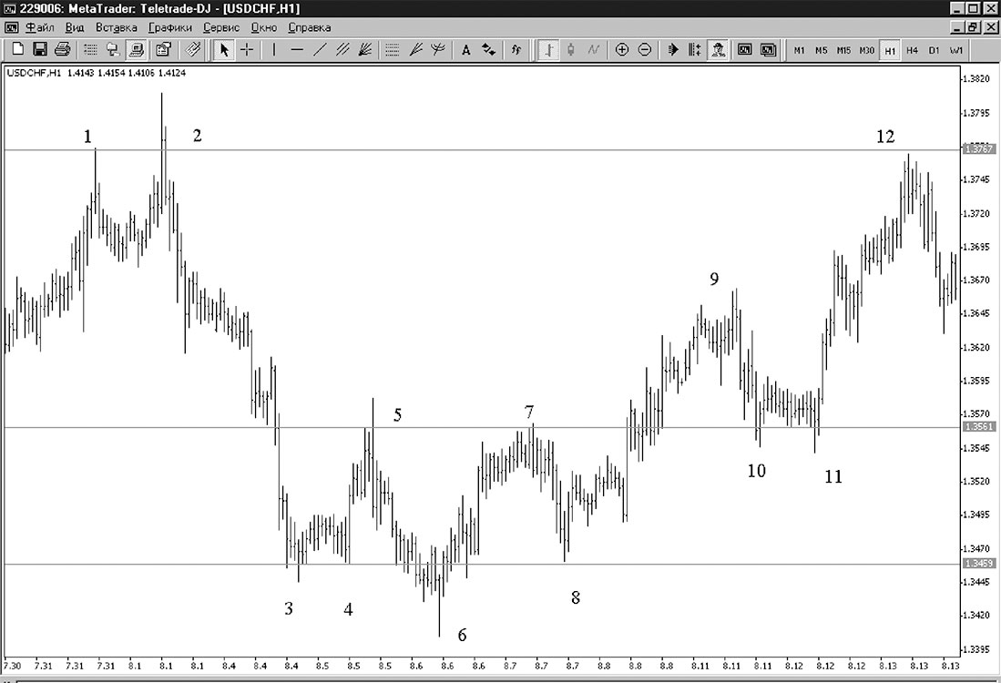The height and width of the screenshot is (683, 1001).
Task: Select the trendline drawing tool
Action: (x=320, y=50)
